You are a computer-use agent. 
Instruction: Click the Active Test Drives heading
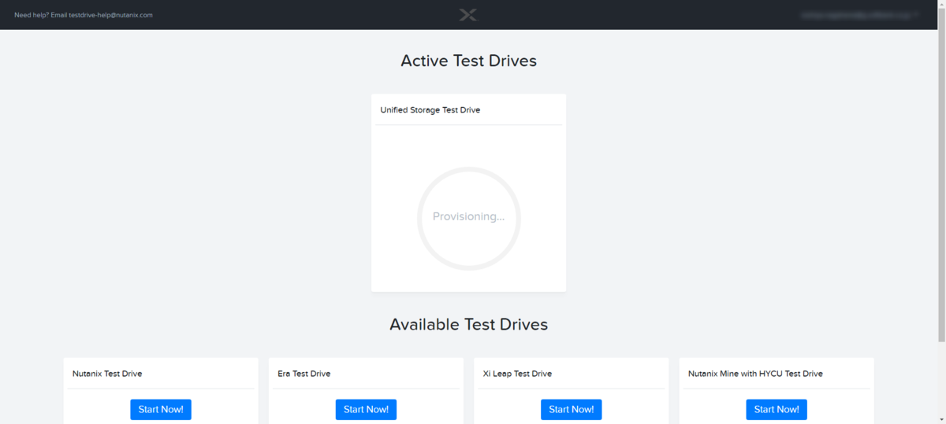click(468, 61)
